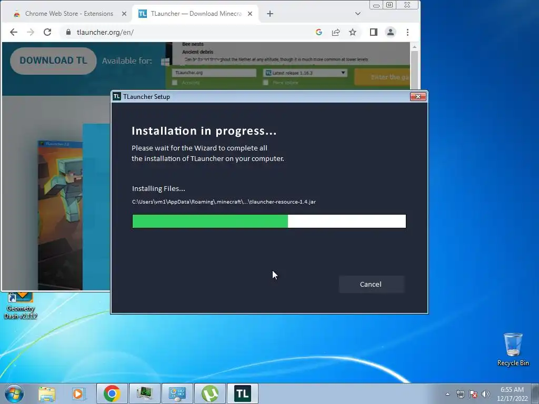Go forward in Chrome
Viewport: 539px width, 404px height.
click(x=31, y=32)
